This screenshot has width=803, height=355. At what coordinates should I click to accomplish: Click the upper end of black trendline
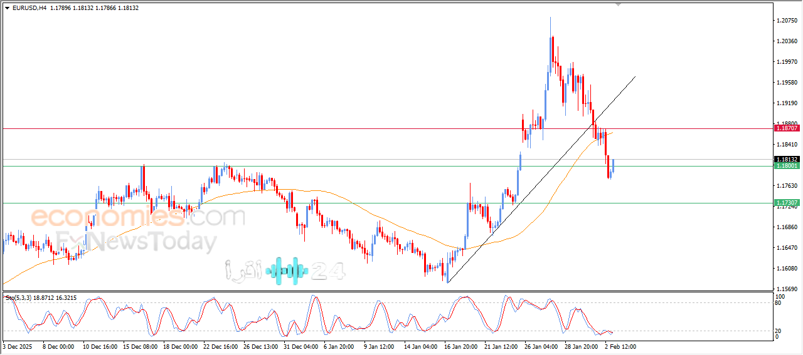point(634,77)
